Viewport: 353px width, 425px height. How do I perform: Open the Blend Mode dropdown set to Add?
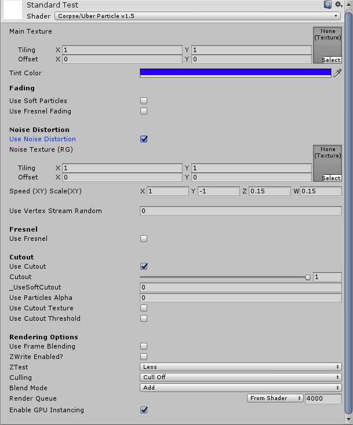click(241, 388)
